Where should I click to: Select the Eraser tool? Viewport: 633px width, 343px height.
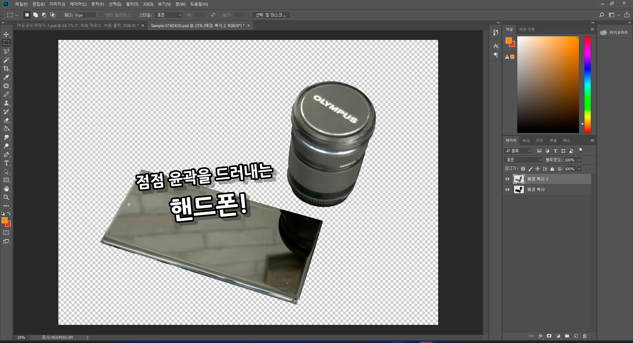[6, 120]
